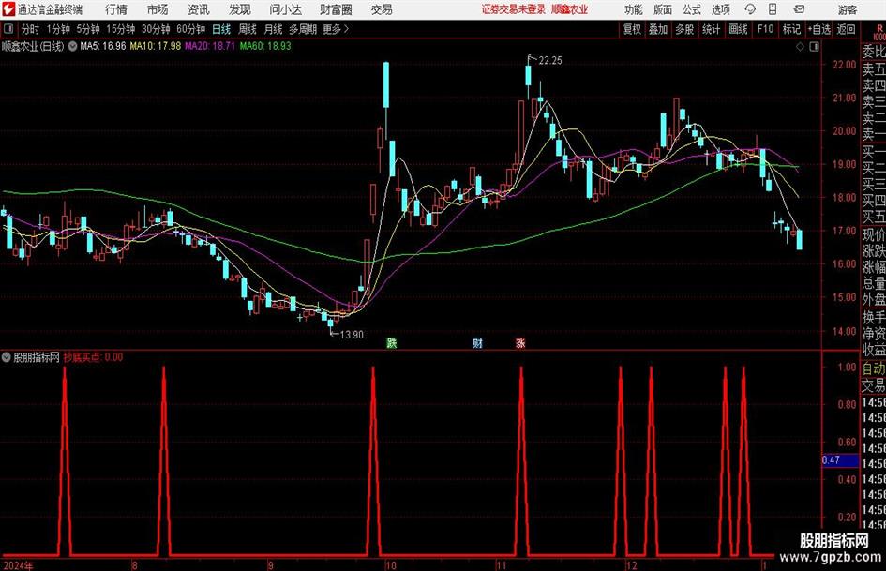Click the MA20: 18.71 label

point(210,46)
